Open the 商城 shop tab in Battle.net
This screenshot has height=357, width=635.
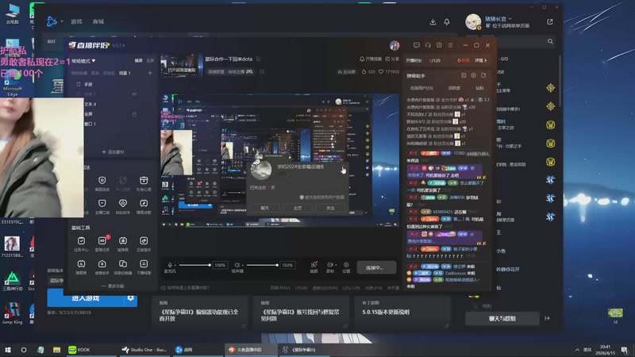[98, 21]
